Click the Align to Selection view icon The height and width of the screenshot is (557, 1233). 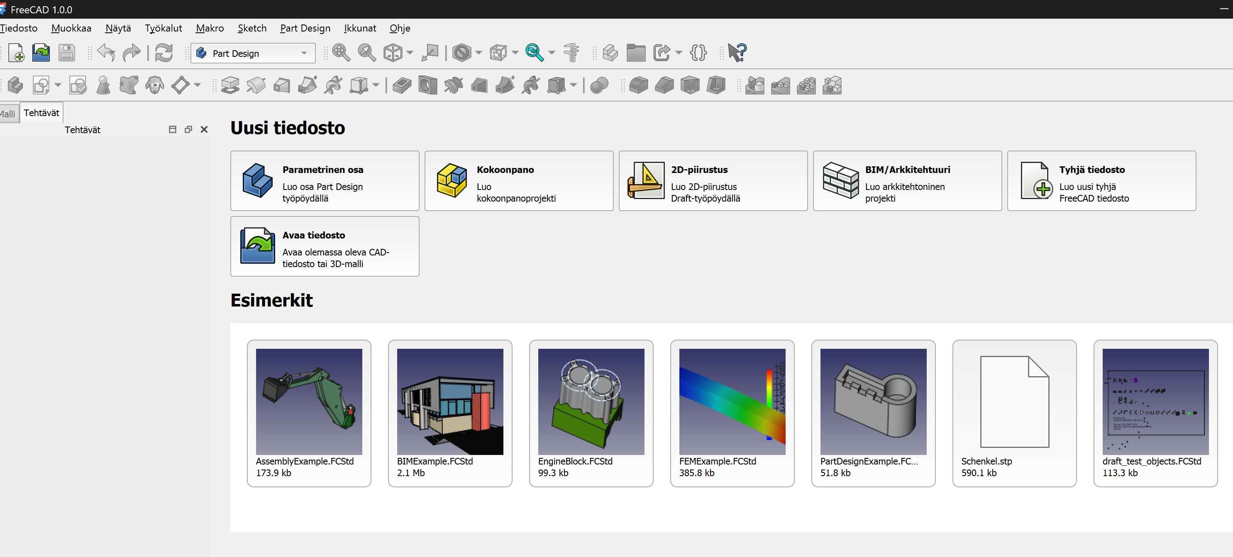pos(430,53)
